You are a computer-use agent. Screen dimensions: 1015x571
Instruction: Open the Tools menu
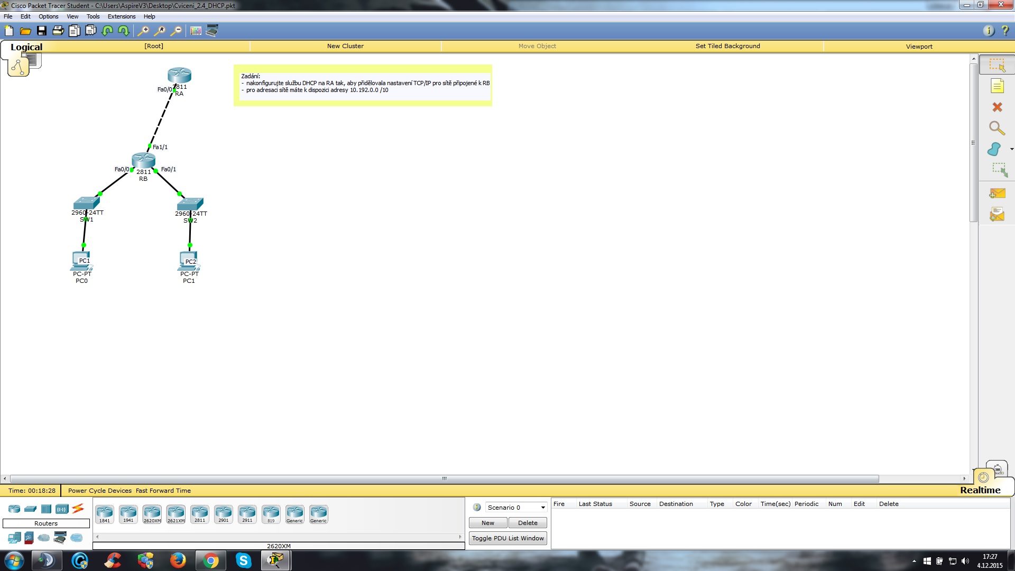93,16
